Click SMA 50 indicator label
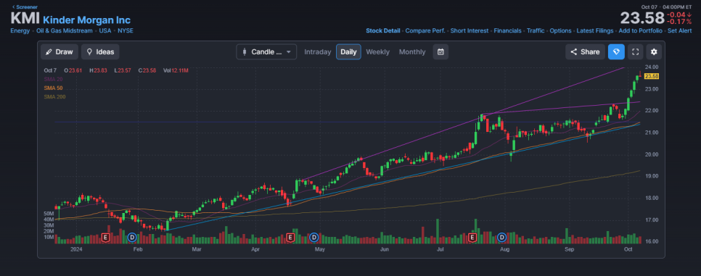This screenshot has width=701, height=276. 53,88
